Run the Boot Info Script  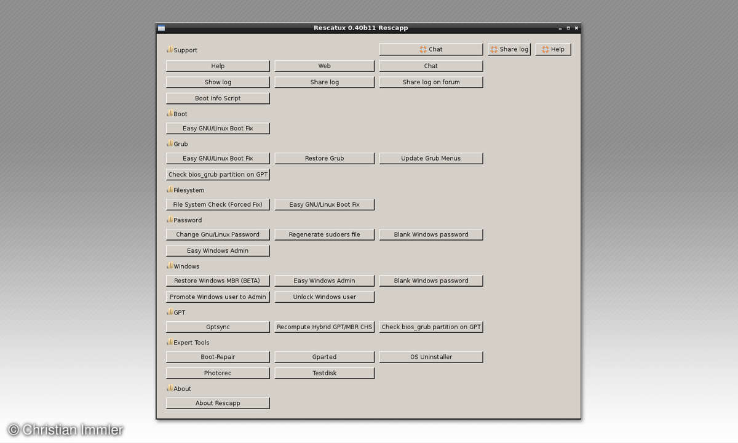pos(218,98)
